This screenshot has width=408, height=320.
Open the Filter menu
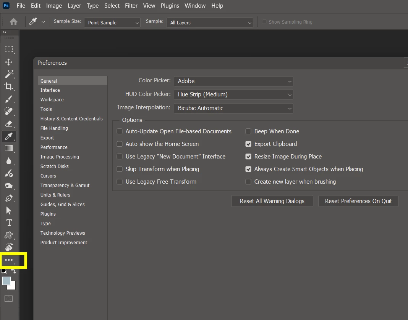[131, 6]
